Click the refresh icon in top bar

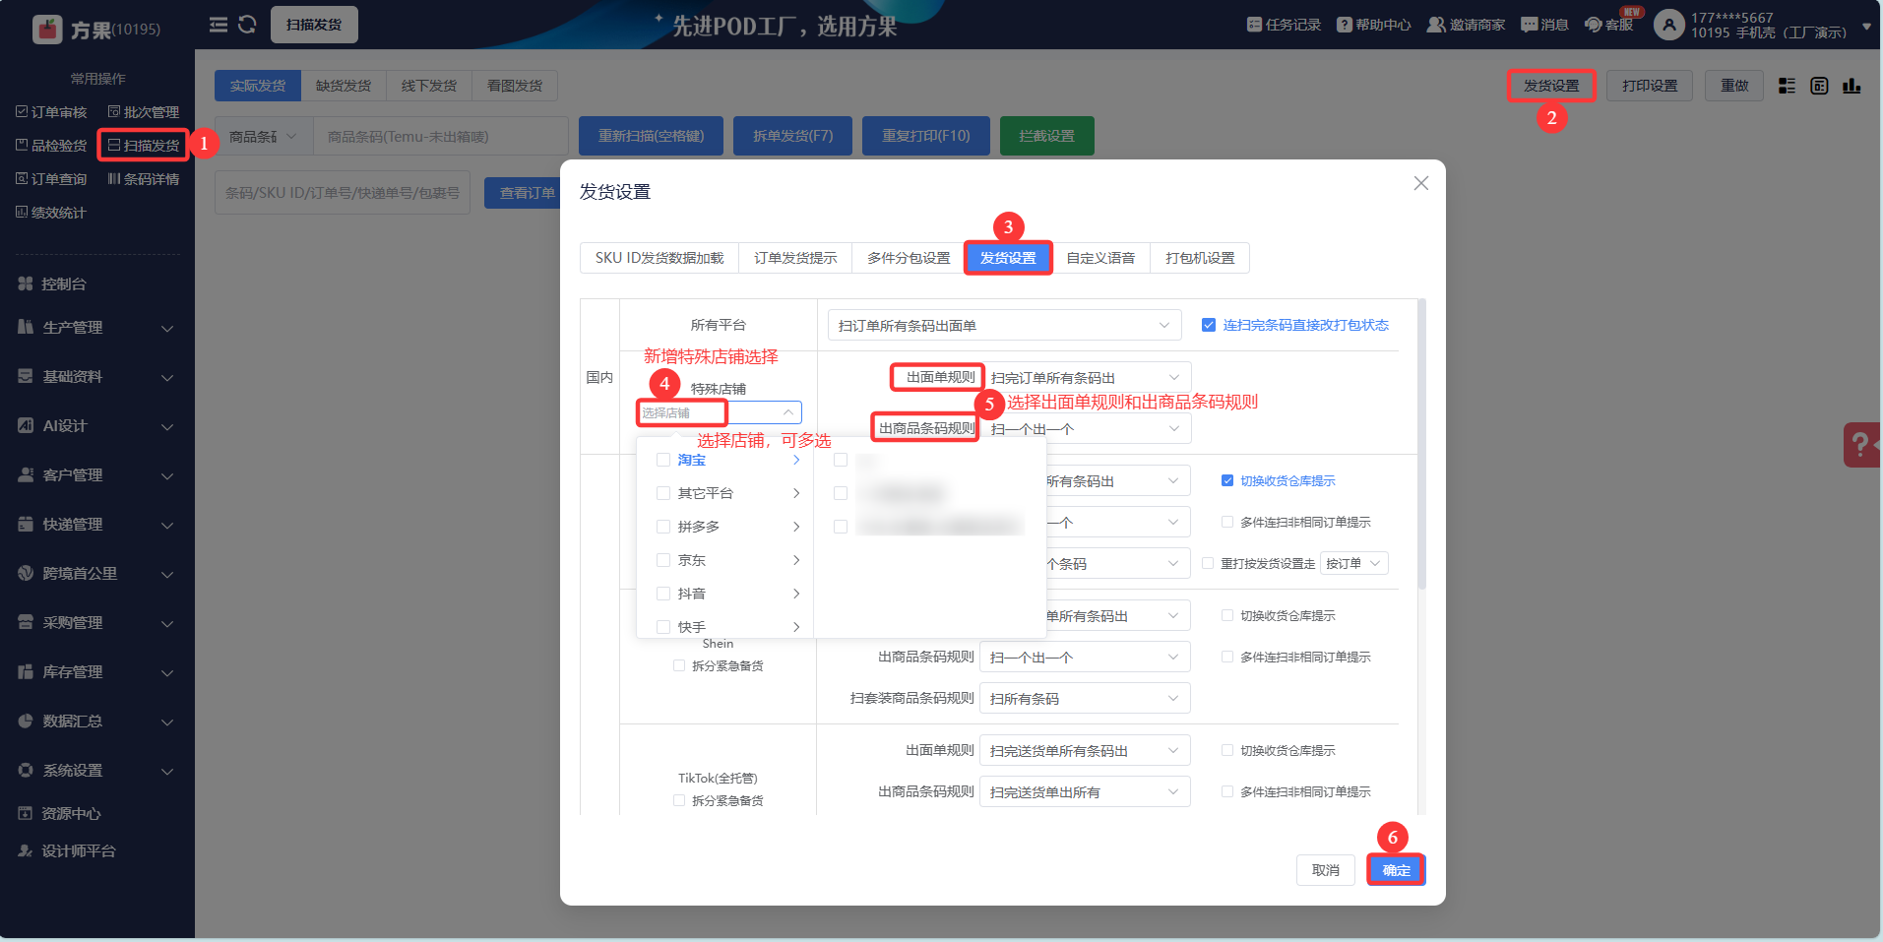tap(247, 25)
